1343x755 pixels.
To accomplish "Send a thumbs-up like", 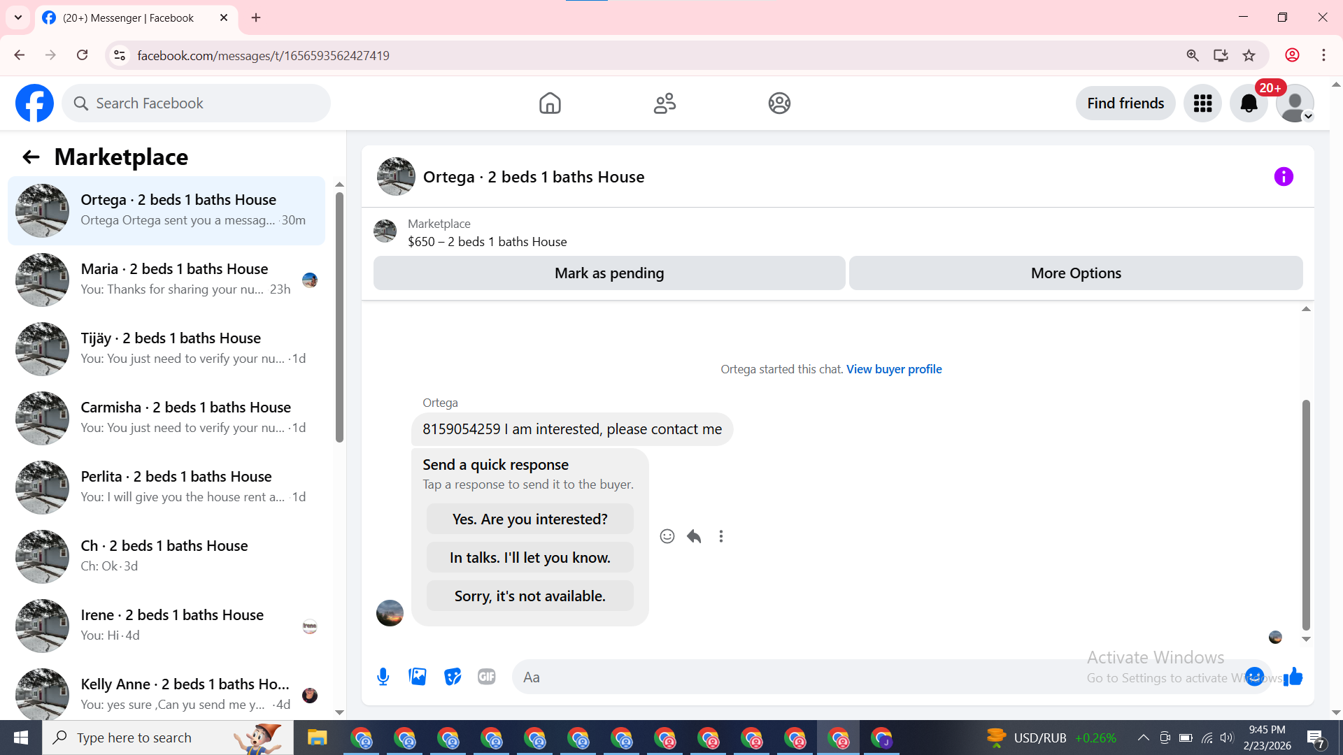I will 1293,677.
